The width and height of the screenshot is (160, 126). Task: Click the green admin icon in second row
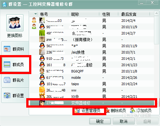34,26
